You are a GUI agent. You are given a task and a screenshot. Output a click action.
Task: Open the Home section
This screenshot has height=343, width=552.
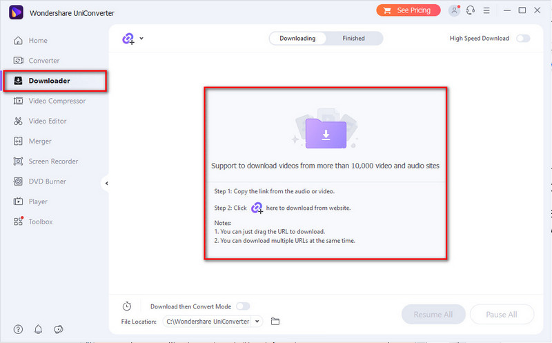(x=30, y=41)
